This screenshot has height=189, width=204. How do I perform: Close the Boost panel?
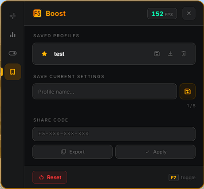tap(189, 13)
